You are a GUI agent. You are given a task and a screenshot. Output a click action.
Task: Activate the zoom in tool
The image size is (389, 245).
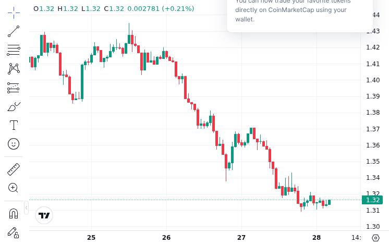14,188
